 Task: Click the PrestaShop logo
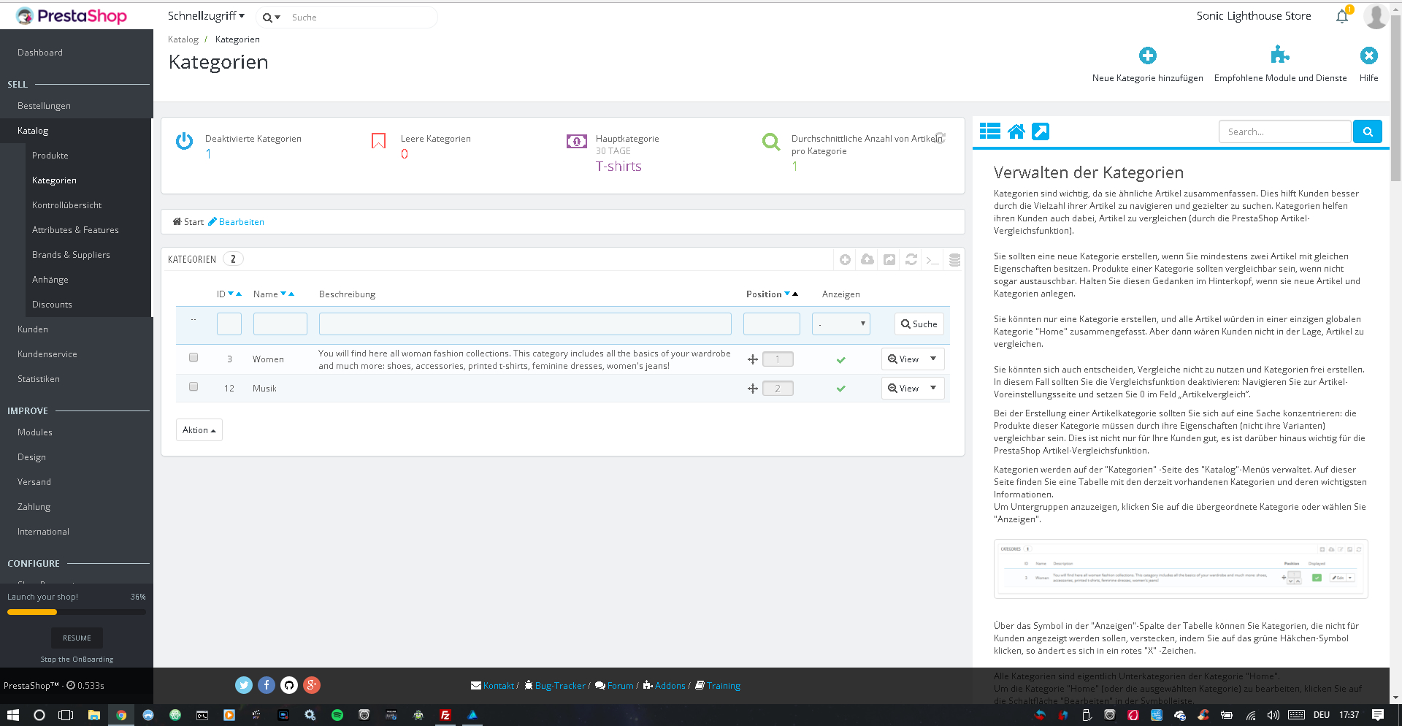[72, 16]
